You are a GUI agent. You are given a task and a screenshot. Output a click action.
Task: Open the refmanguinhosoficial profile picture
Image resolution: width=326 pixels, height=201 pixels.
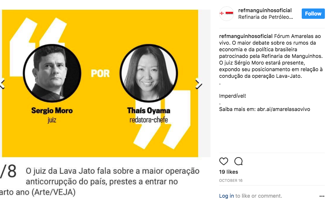[x=226, y=14]
